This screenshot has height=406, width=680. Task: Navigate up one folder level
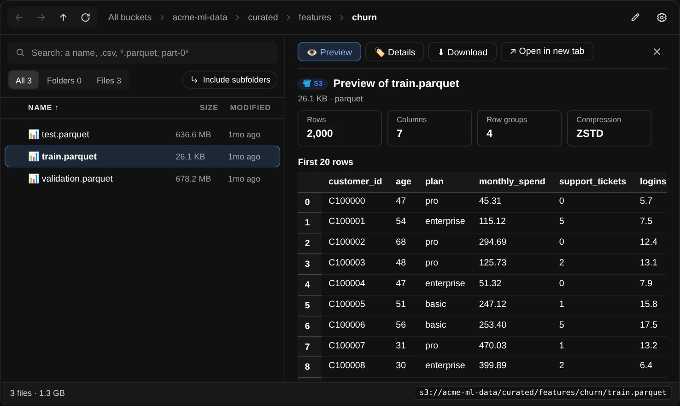tap(63, 18)
